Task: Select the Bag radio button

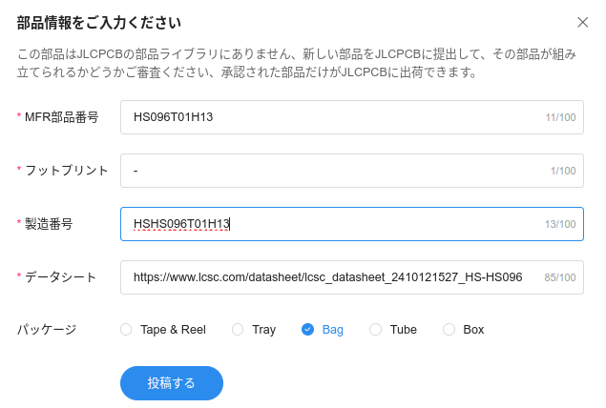Action: pos(307,330)
